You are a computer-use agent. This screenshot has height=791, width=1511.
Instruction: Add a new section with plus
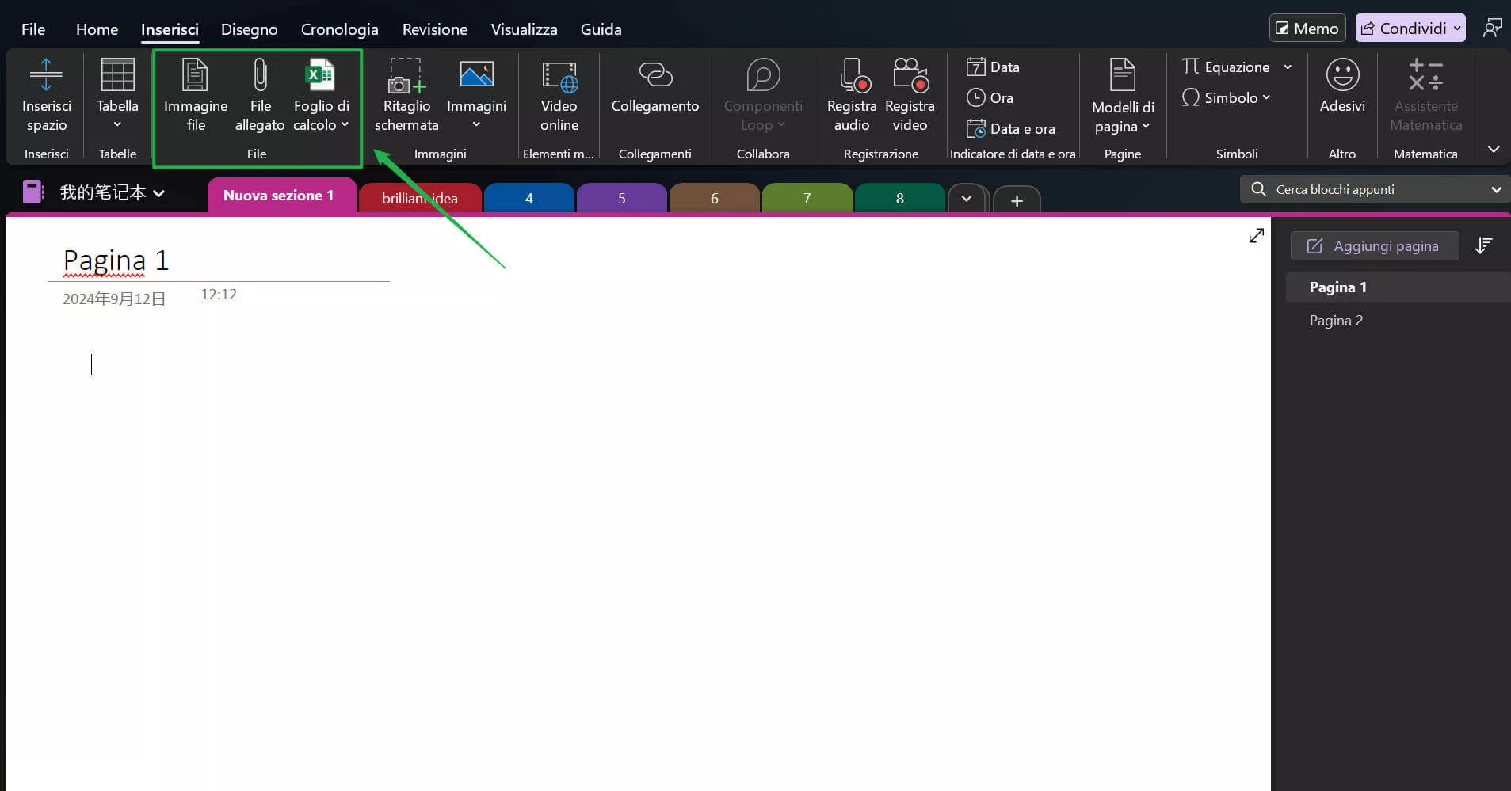[x=1017, y=200]
